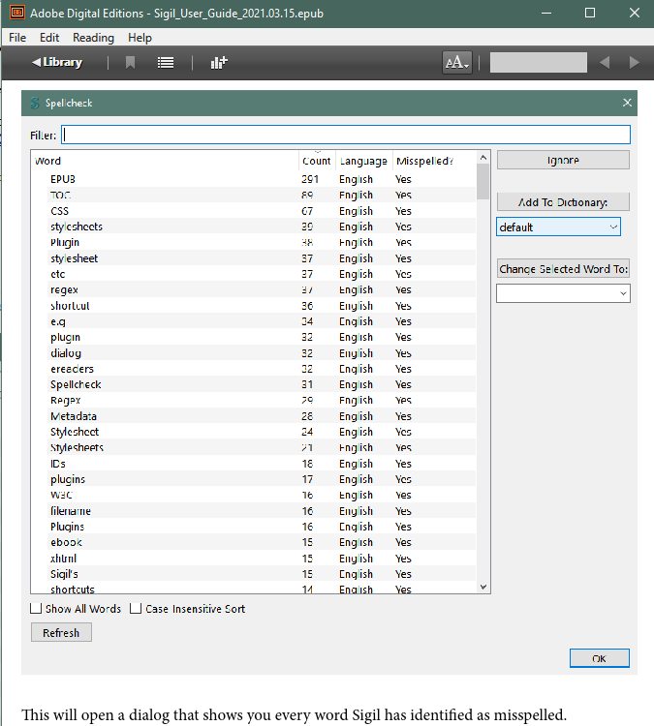Select the word e.g in the list
The height and width of the screenshot is (726, 654).
58,321
